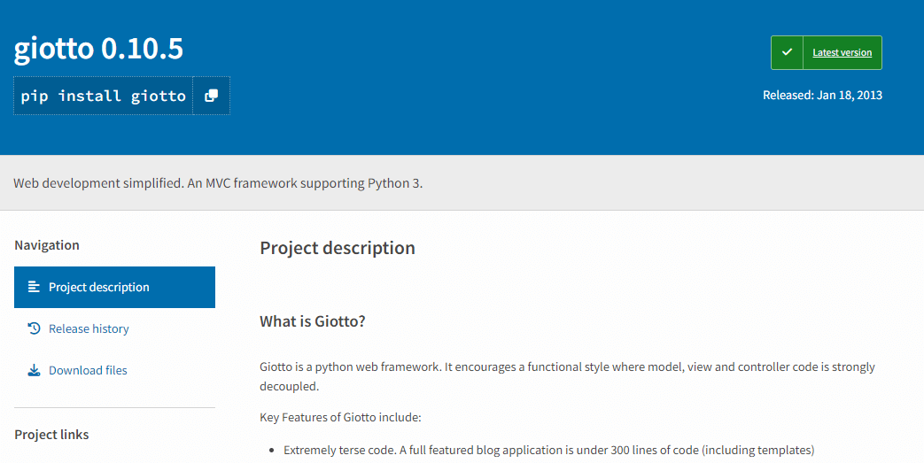Viewport: 924px width, 463px height.
Task: Click the download arrow icon in the sidebar
Action: pos(34,370)
